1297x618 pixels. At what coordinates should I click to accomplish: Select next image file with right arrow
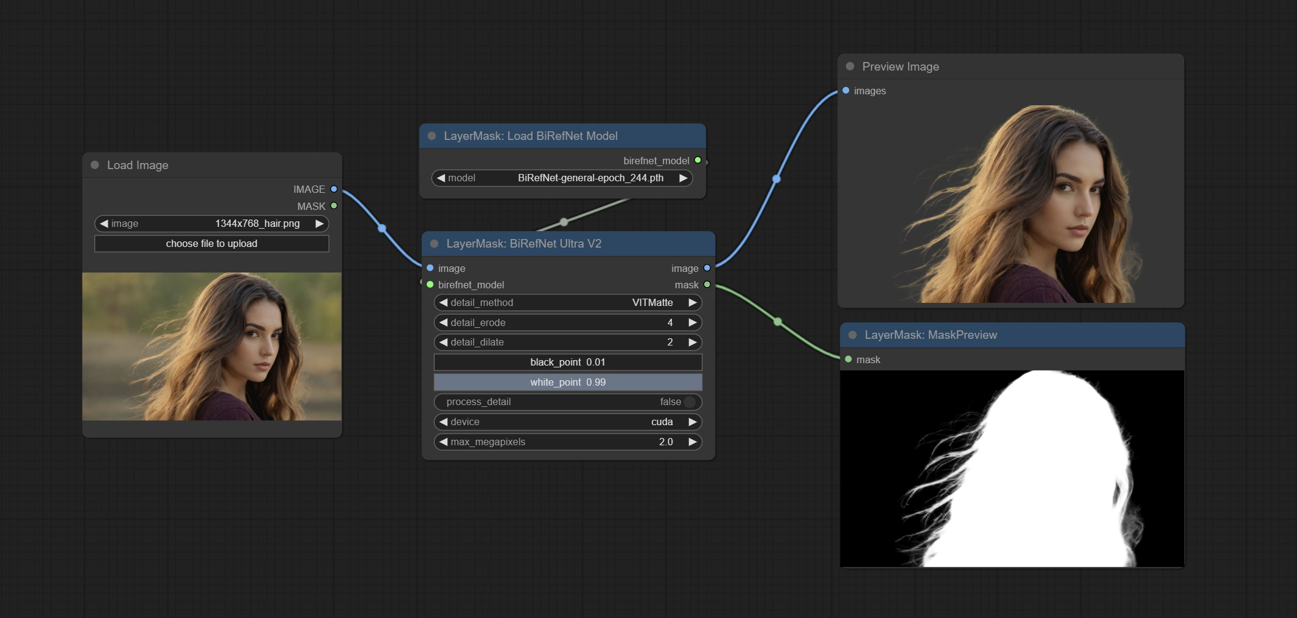point(320,224)
